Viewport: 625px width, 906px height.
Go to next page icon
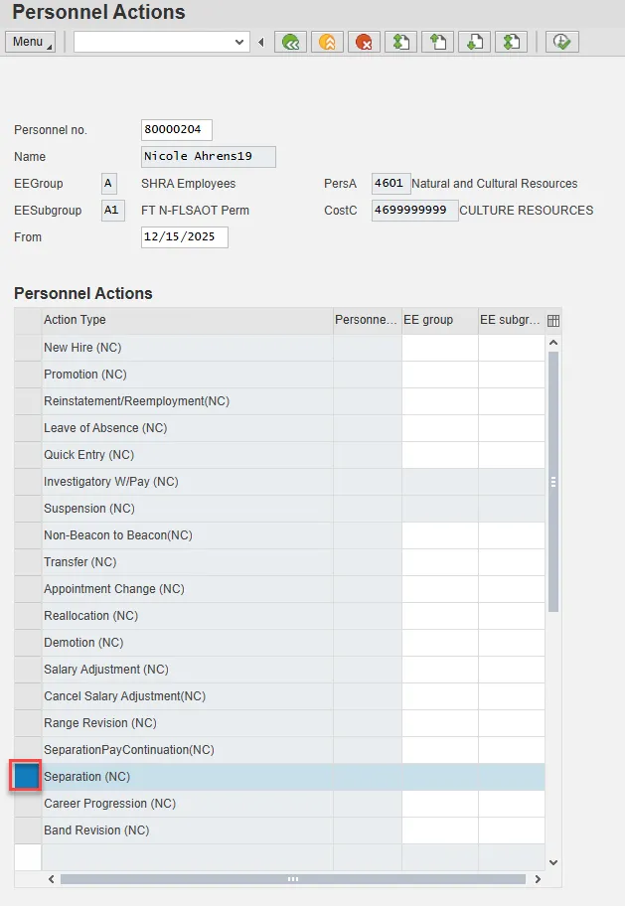[474, 42]
